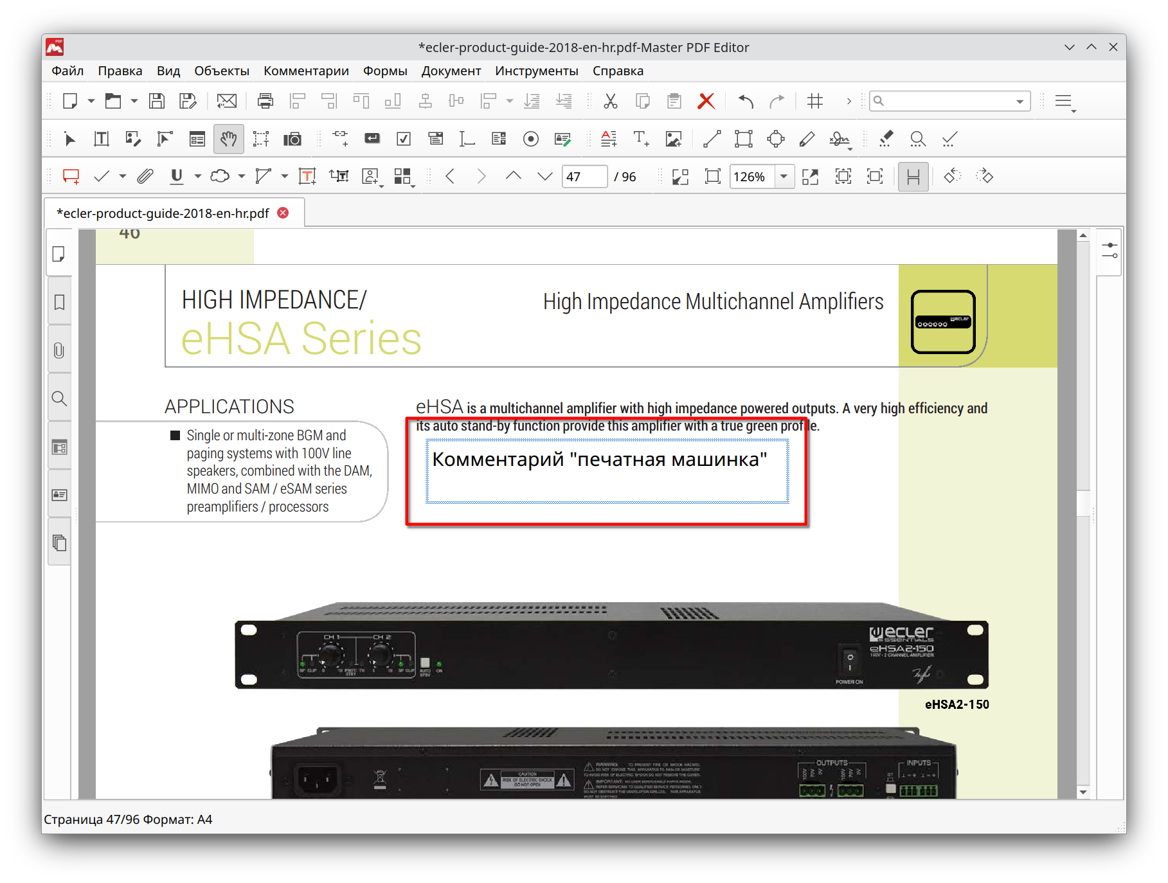Expand the toolbar overflow chevron

849,101
